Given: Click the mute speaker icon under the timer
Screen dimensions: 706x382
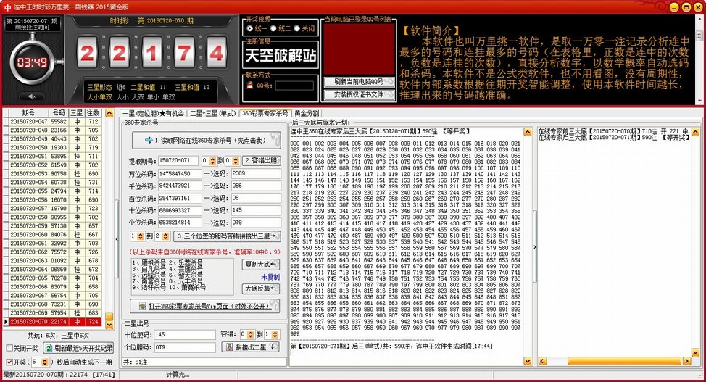Looking at the screenshot, I should (x=31, y=96).
